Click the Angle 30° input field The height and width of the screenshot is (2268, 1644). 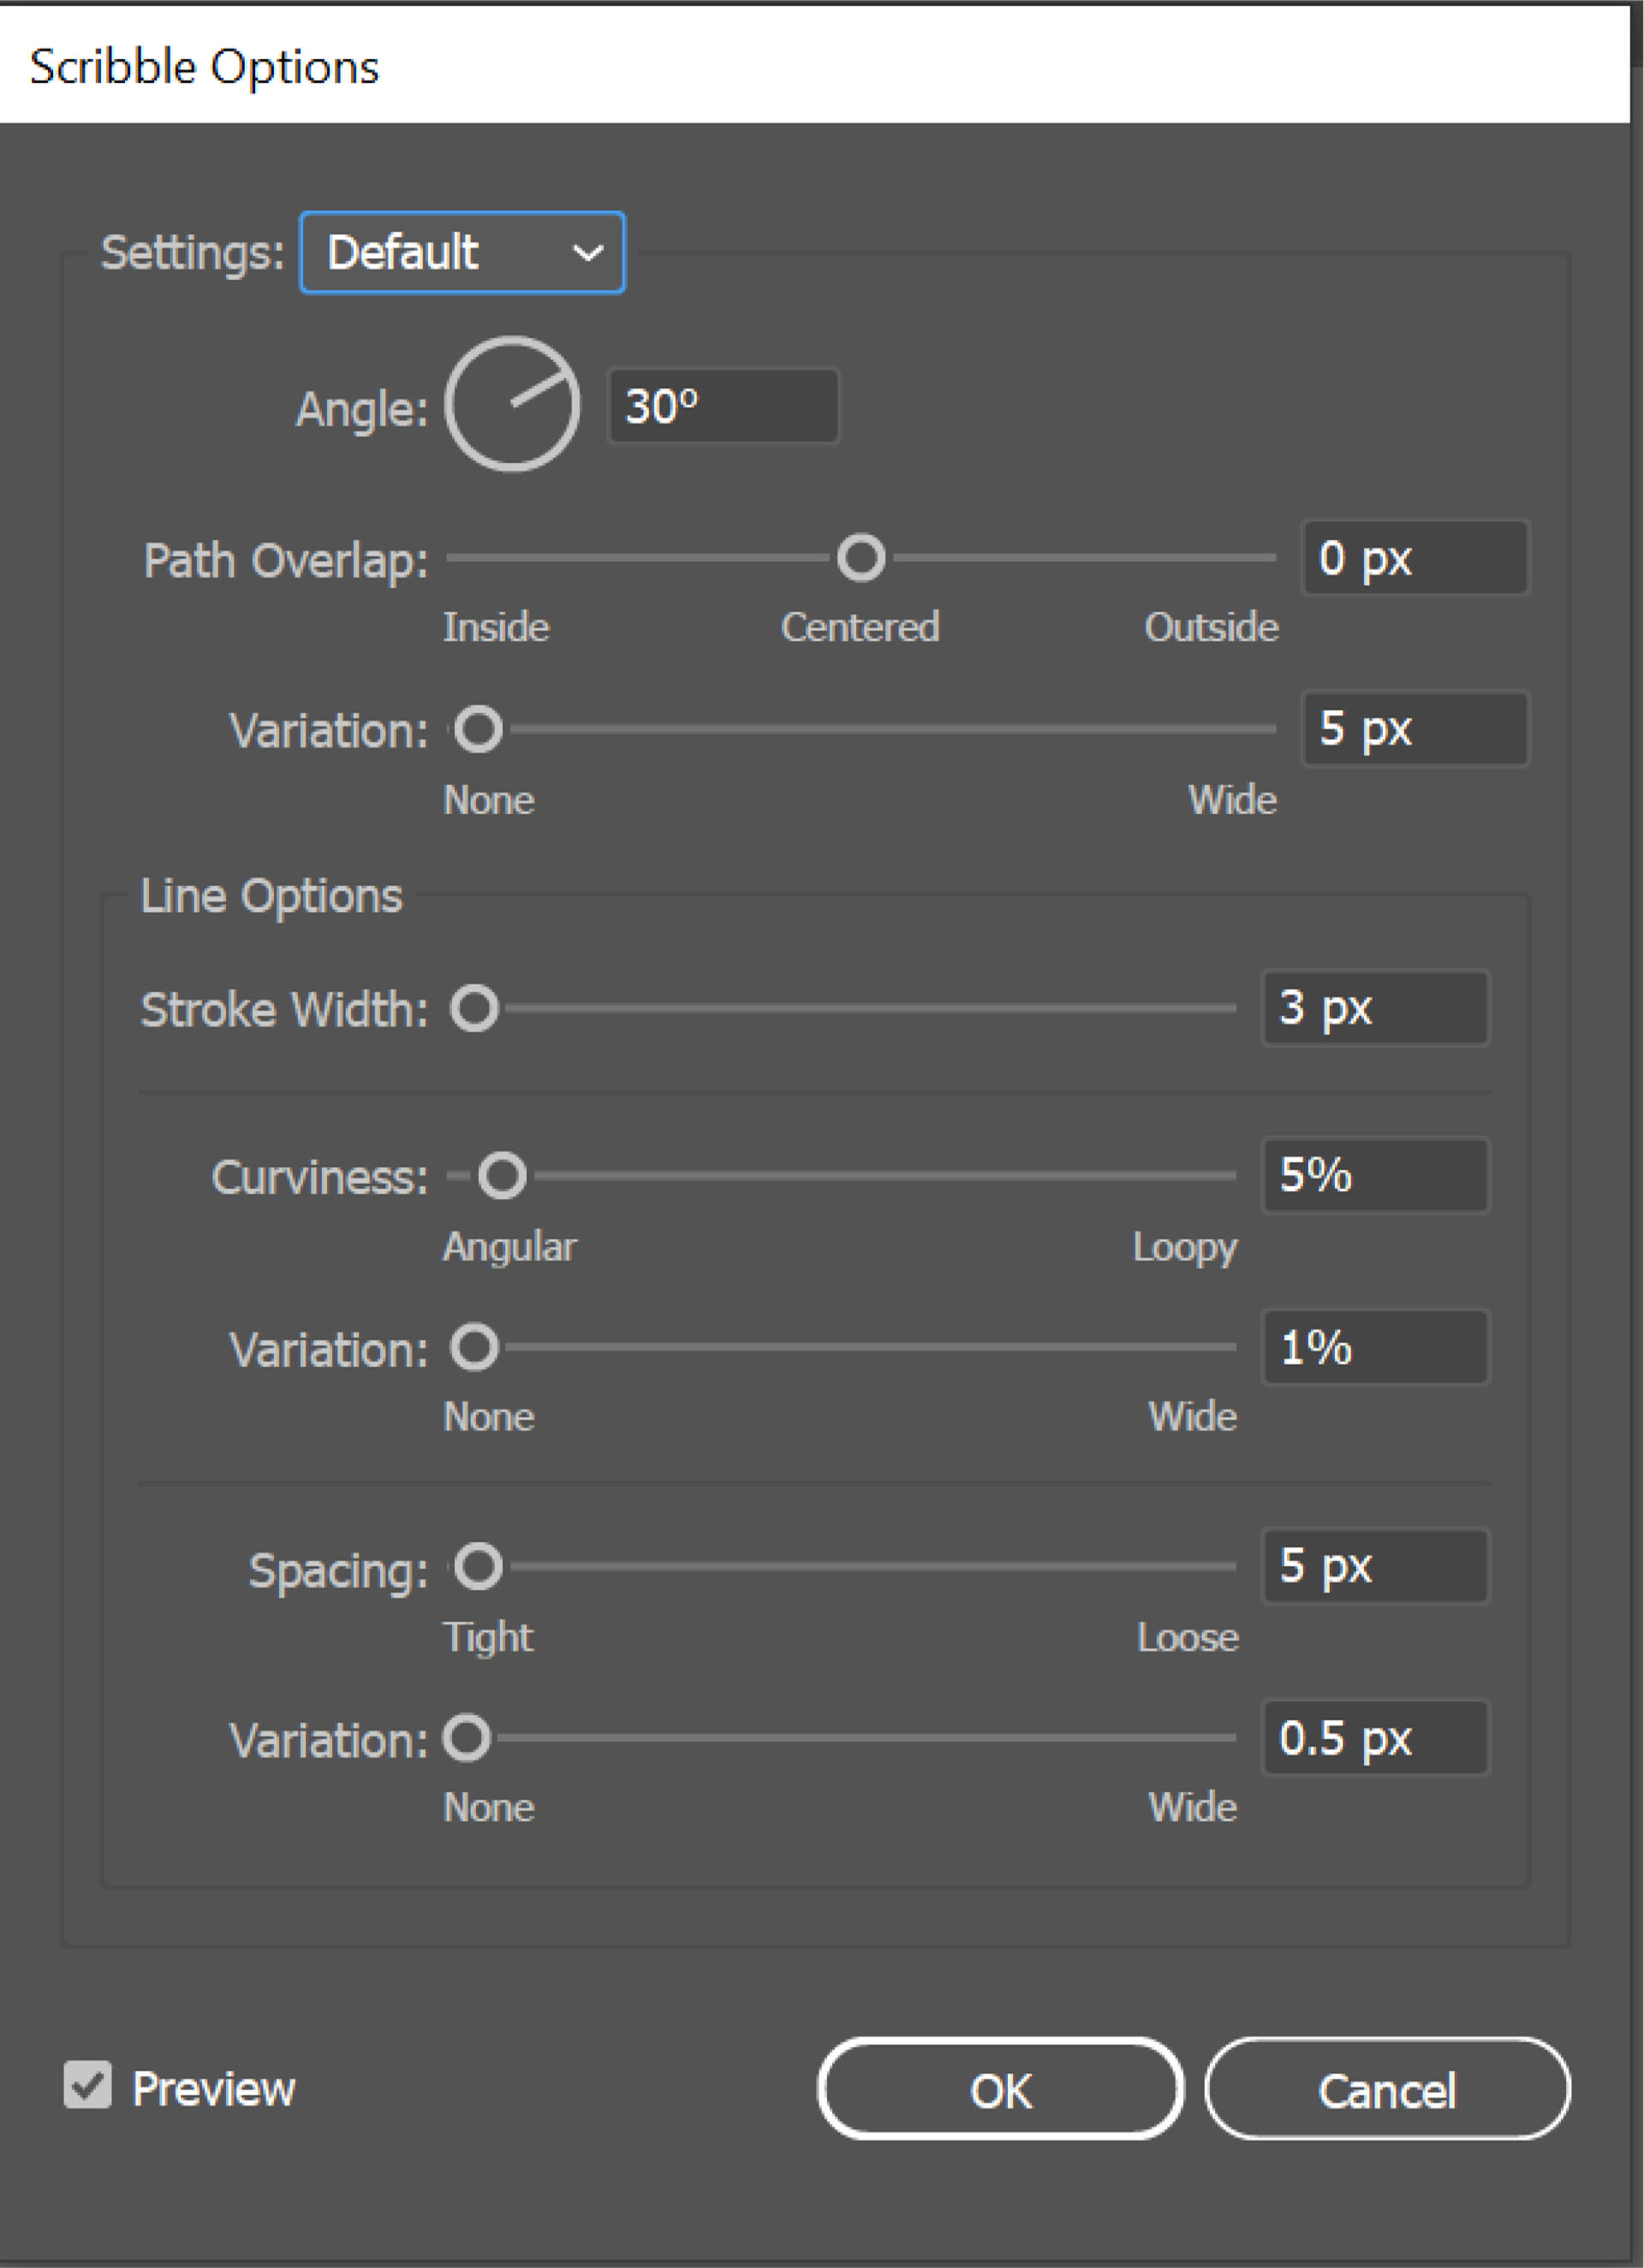coord(723,406)
